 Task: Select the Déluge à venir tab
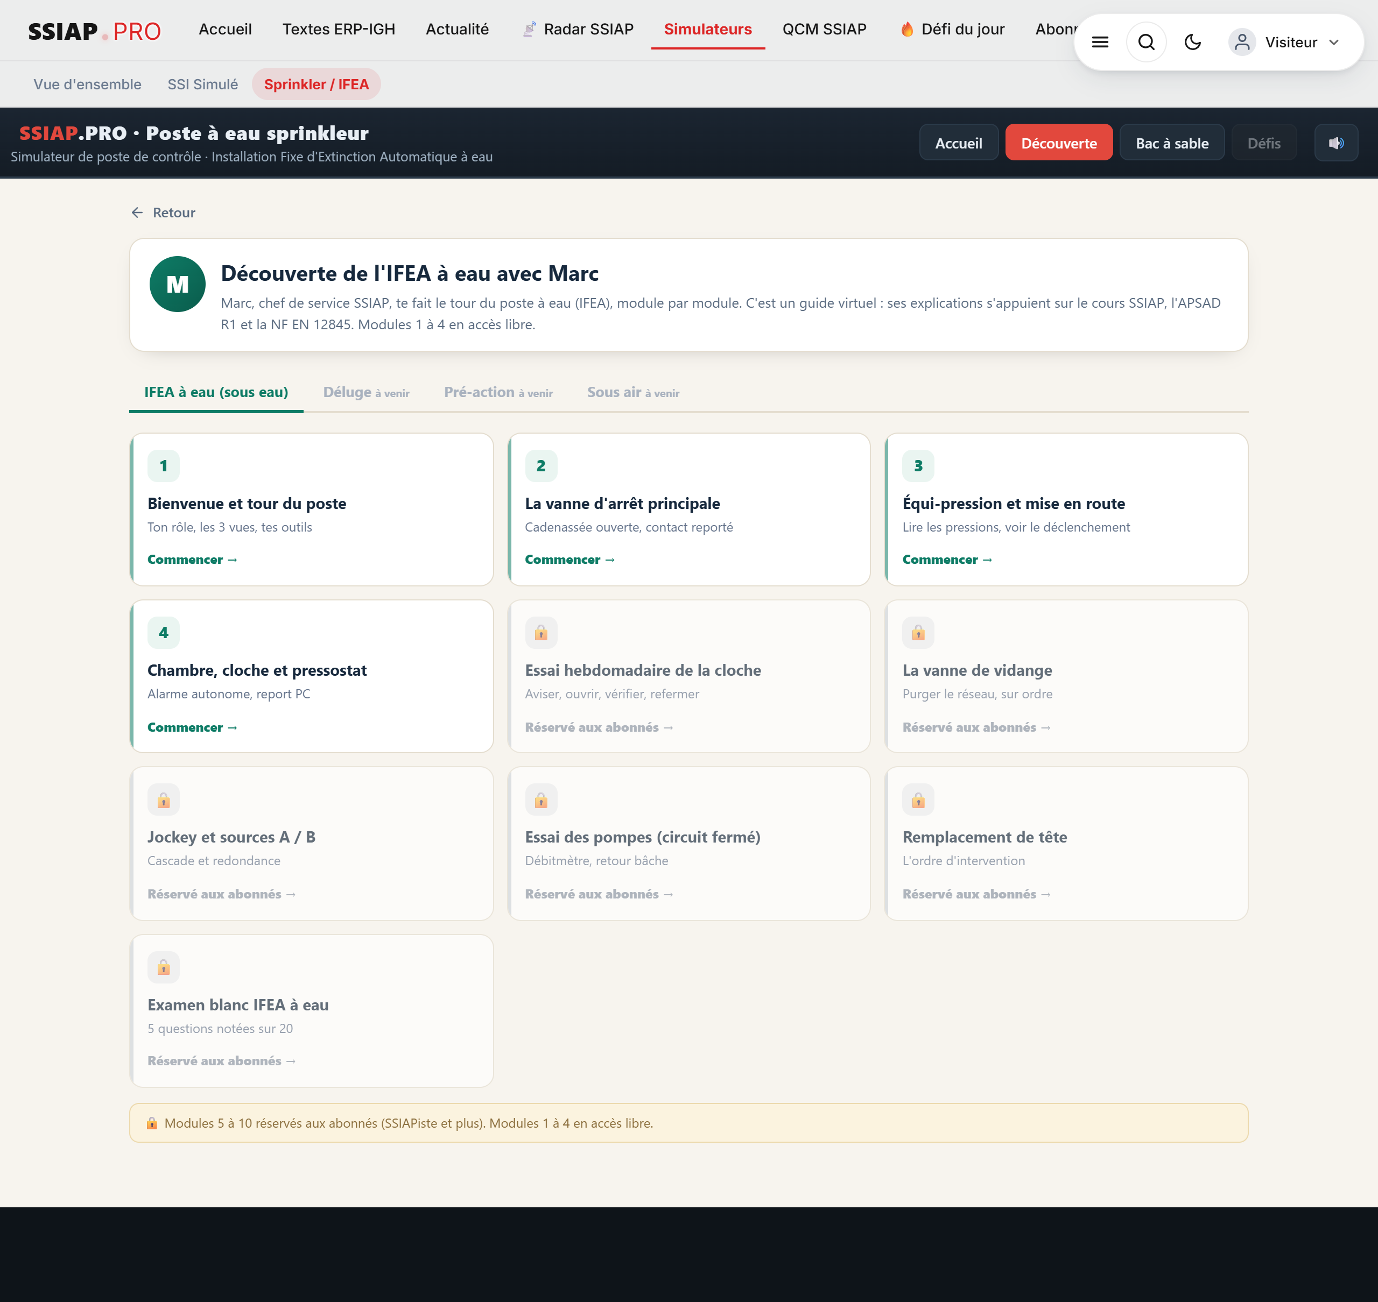366,392
